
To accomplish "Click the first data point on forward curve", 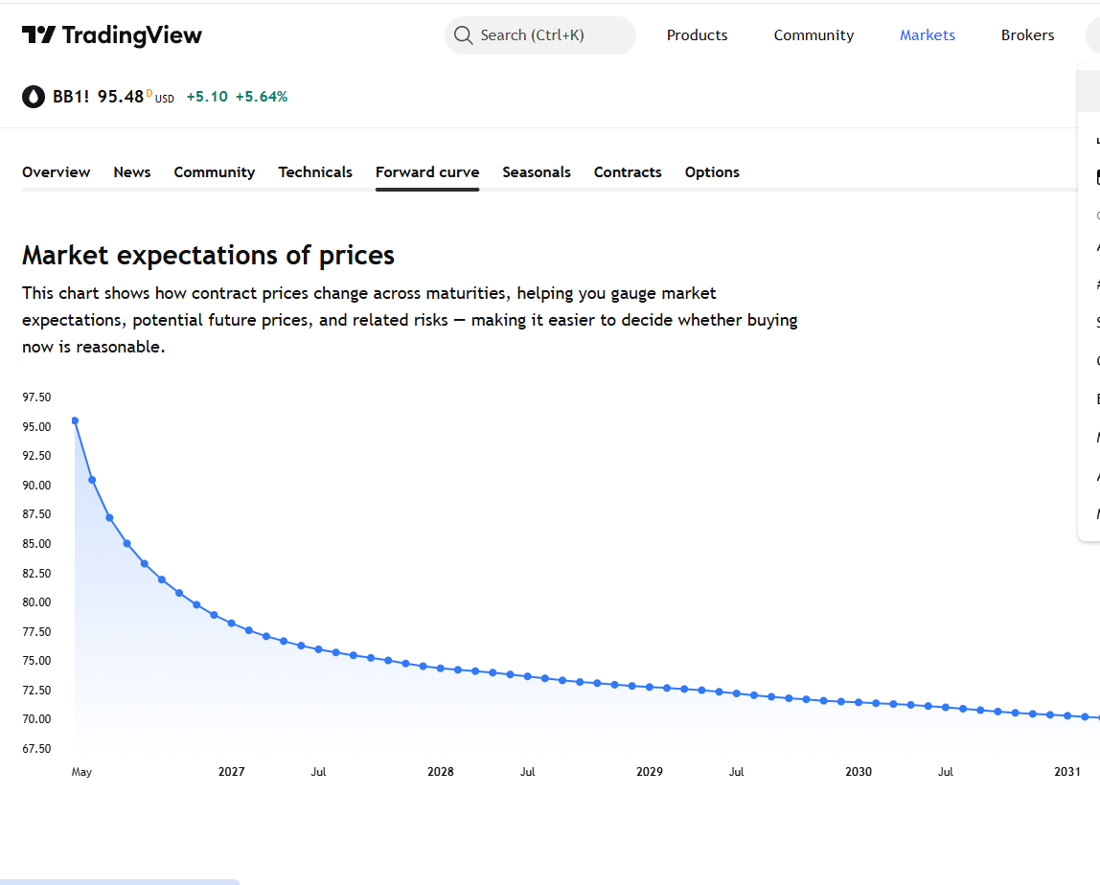I will (x=75, y=420).
